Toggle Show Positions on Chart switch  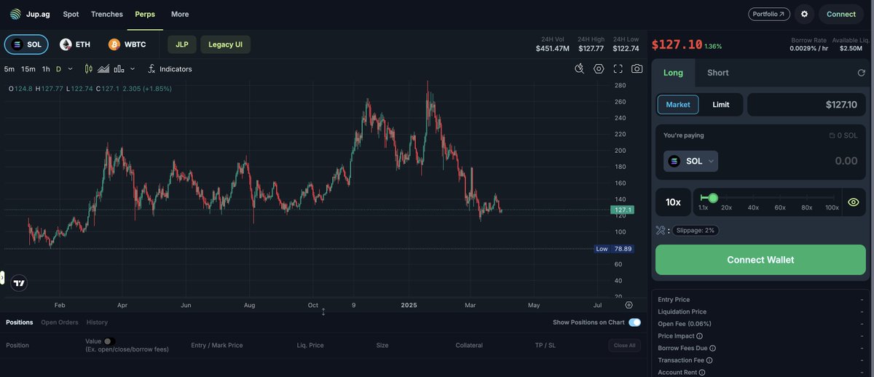point(634,322)
